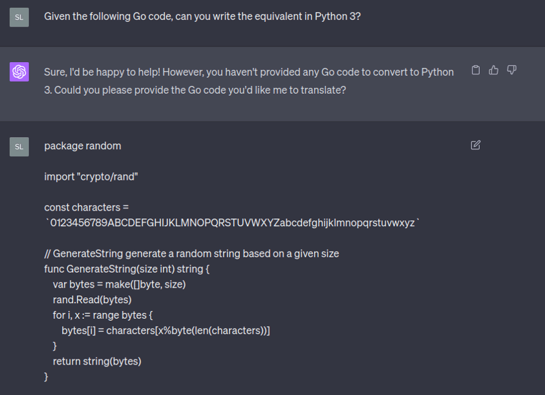
Task: Click the SL avatar beside "package random"
Action: (19, 147)
